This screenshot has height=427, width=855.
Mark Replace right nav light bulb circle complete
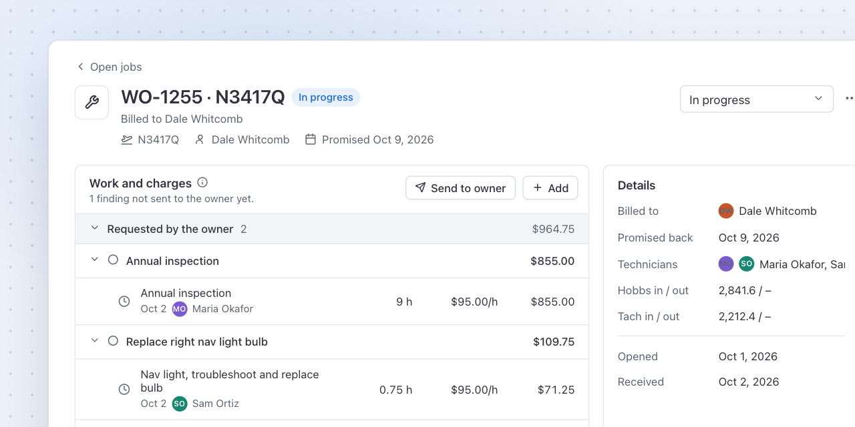point(113,341)
